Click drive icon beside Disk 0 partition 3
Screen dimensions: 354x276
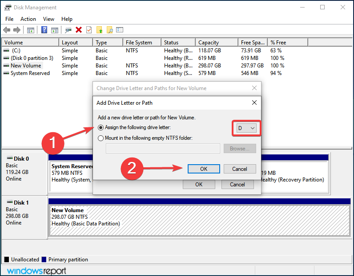tap(6, 58)
